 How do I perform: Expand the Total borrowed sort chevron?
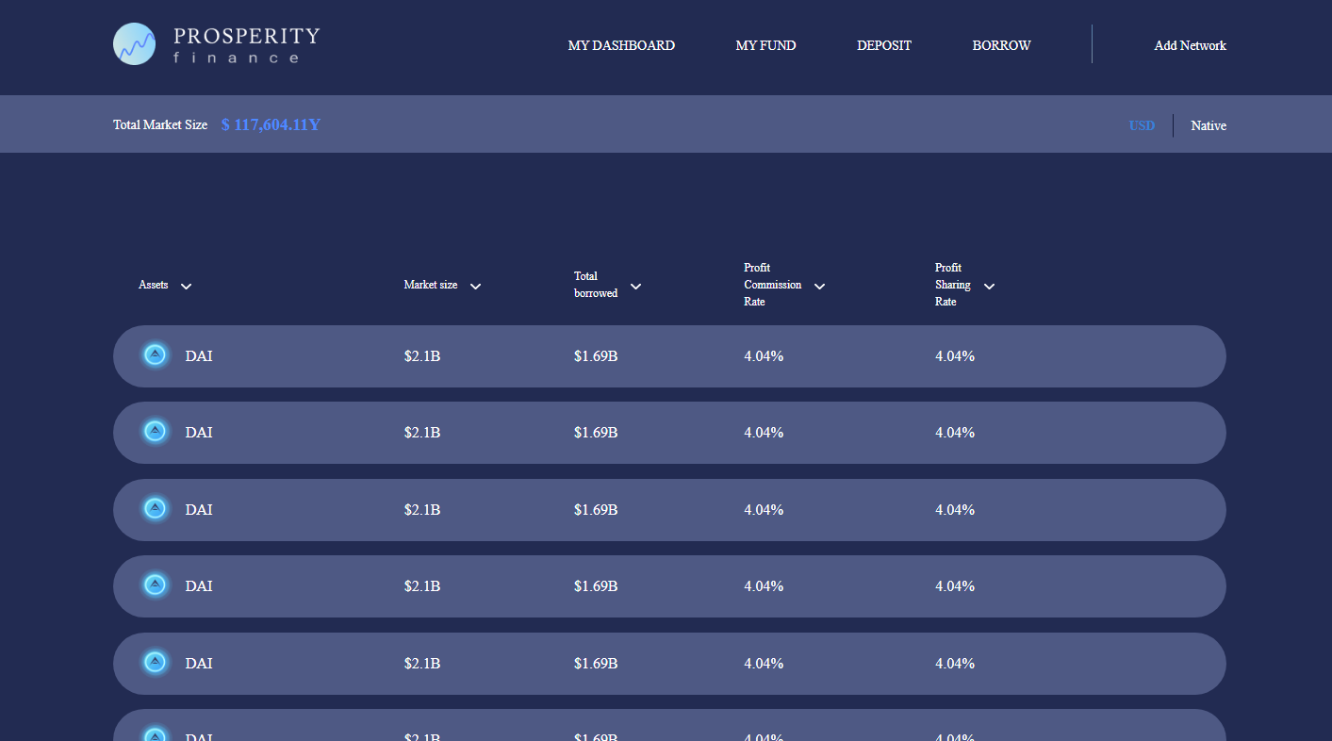coord(635,287)
